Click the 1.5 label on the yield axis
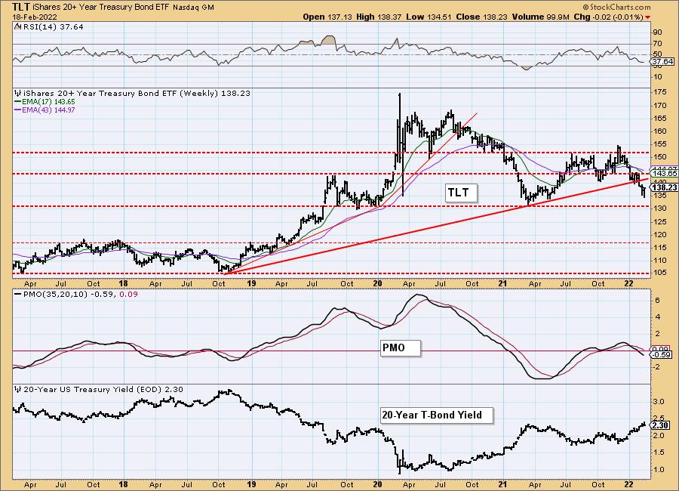Viewport: 679px width, 491px height. coord(659,452)
